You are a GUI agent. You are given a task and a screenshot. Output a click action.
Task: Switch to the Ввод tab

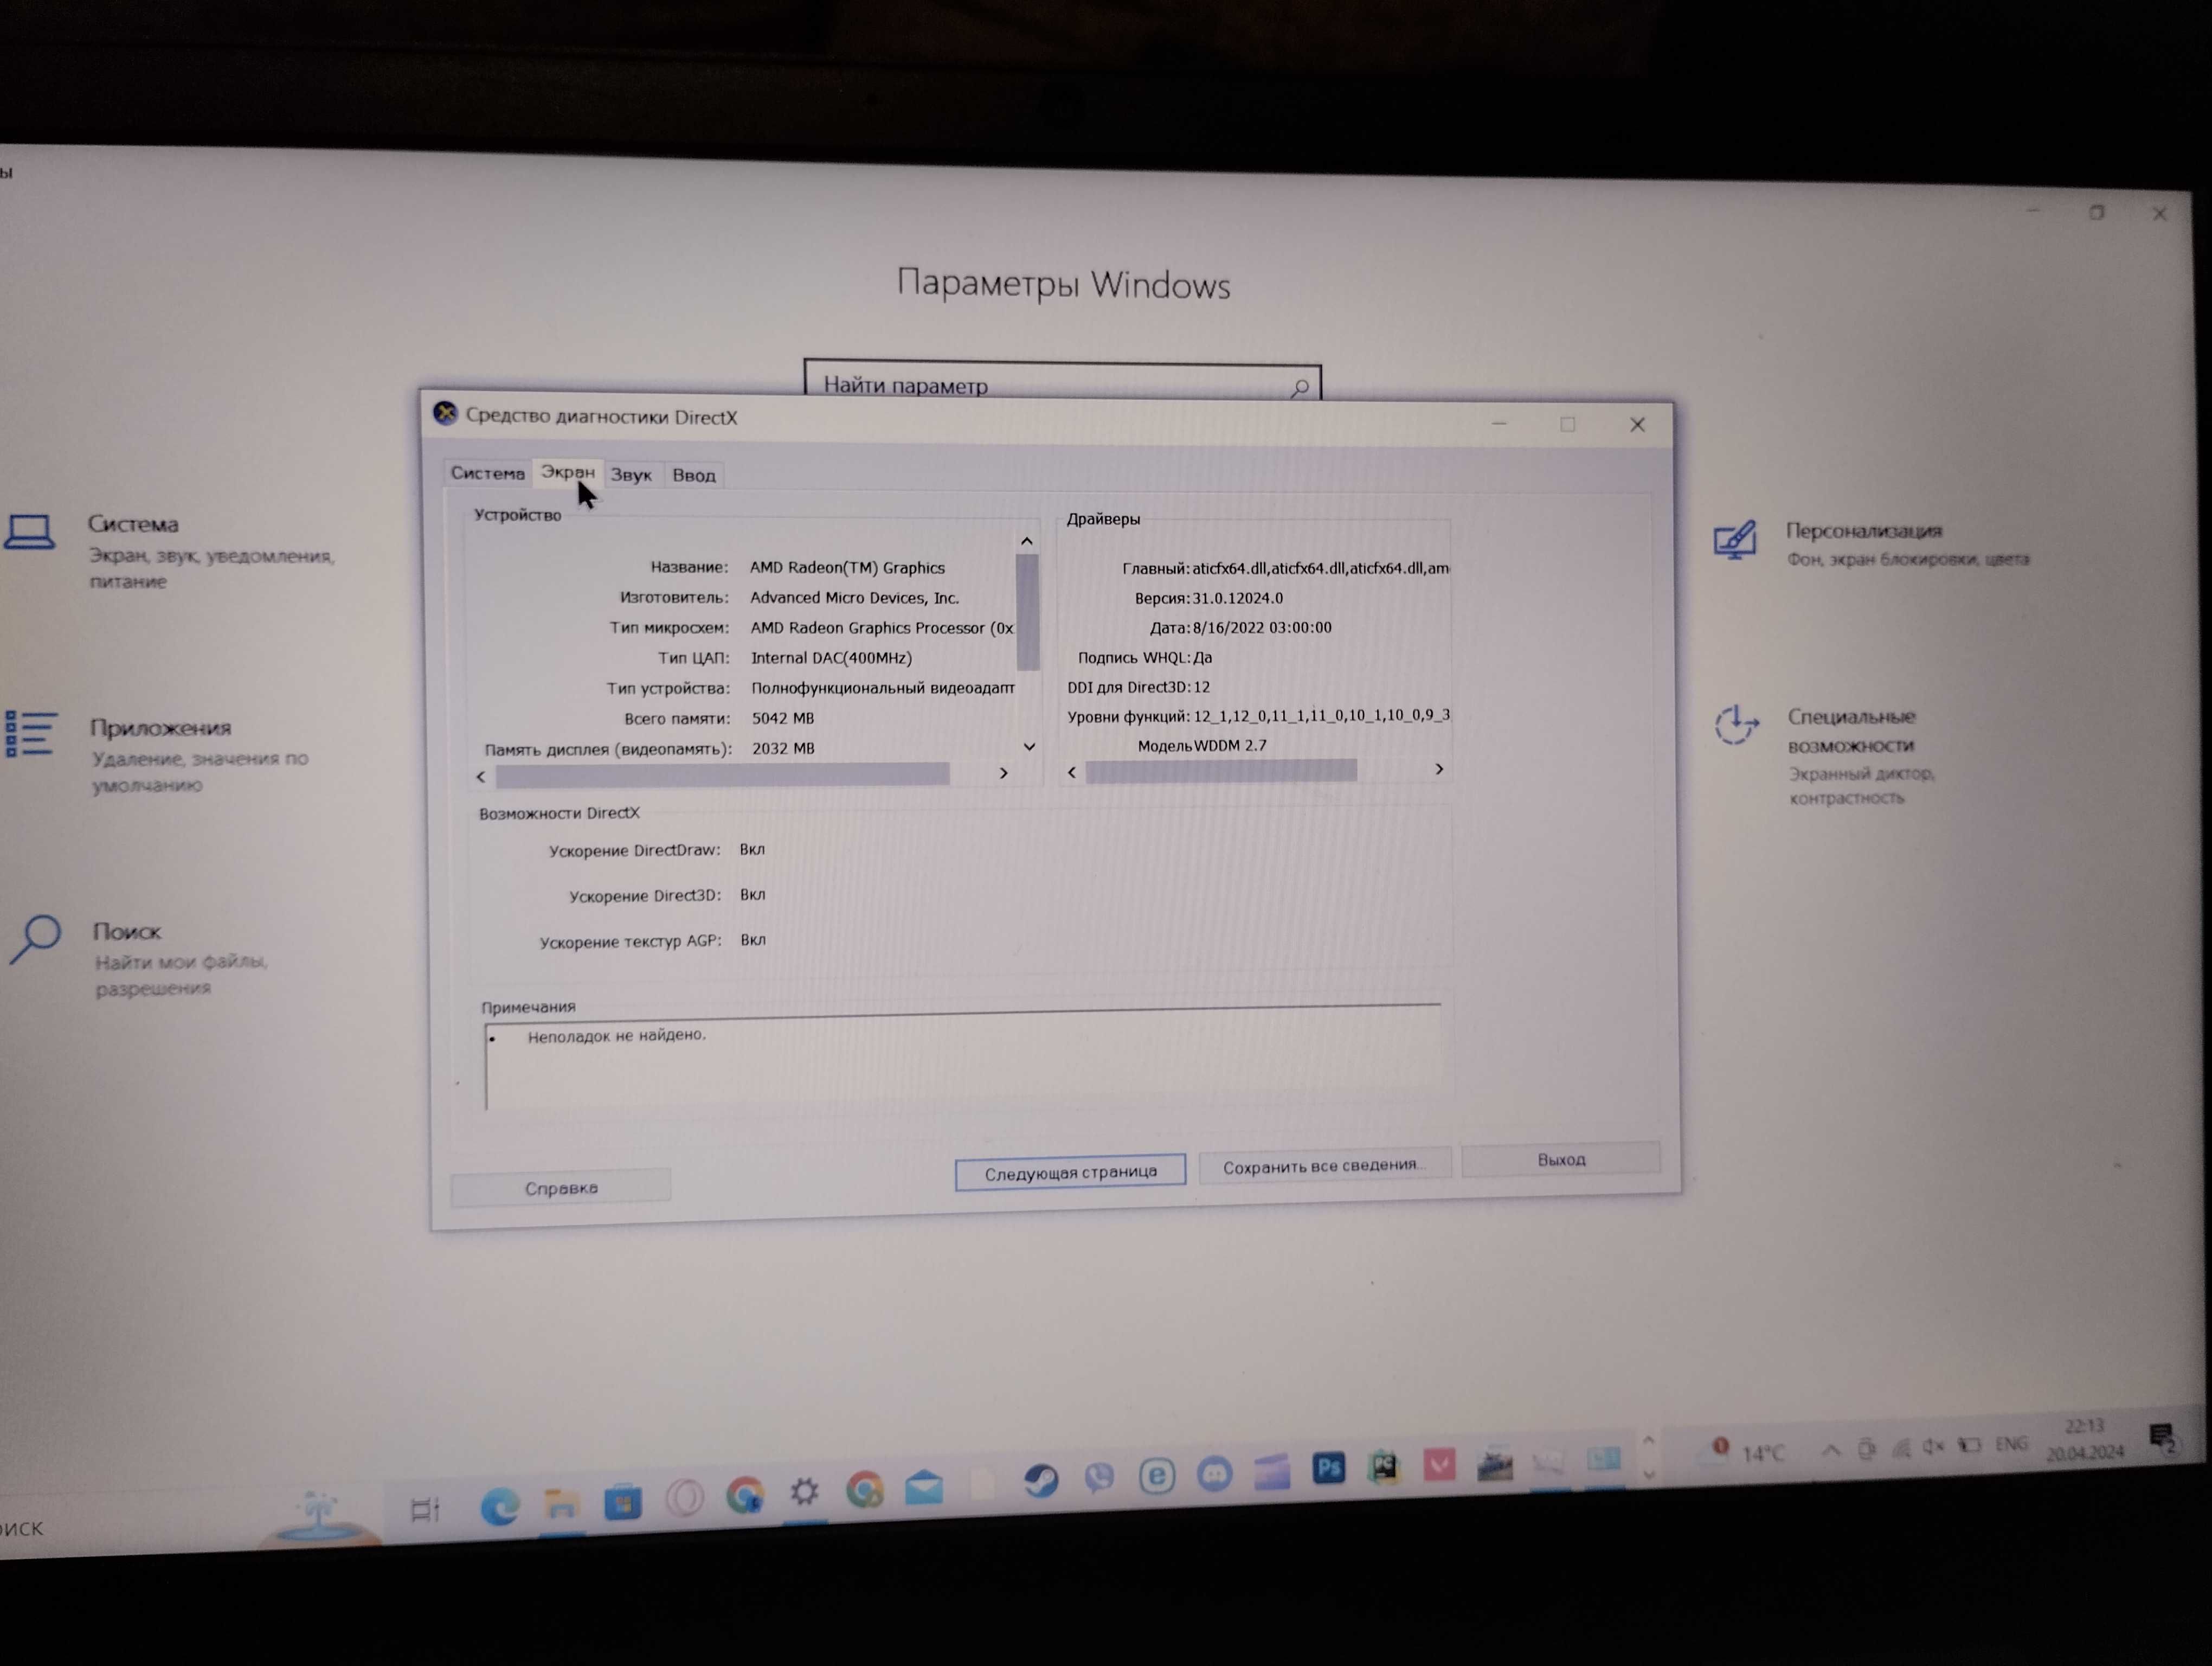(693, 476)
